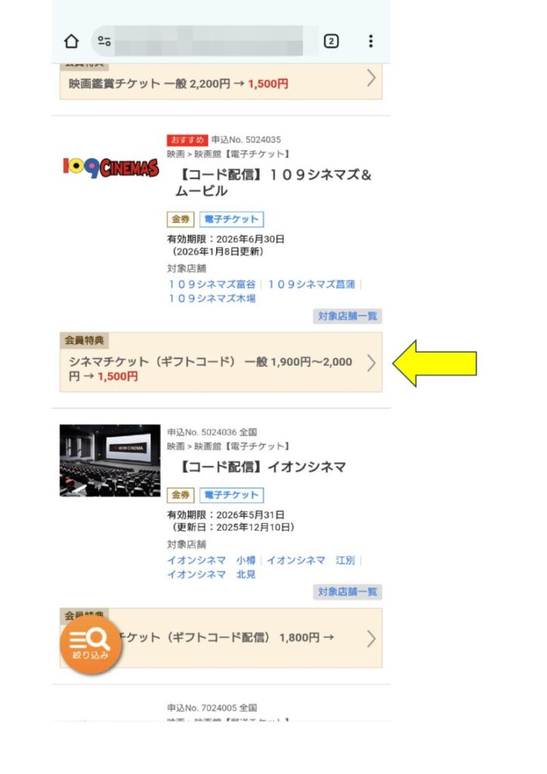
Task: Open the tab switcher showing 2 tabs
Action: 331,41
